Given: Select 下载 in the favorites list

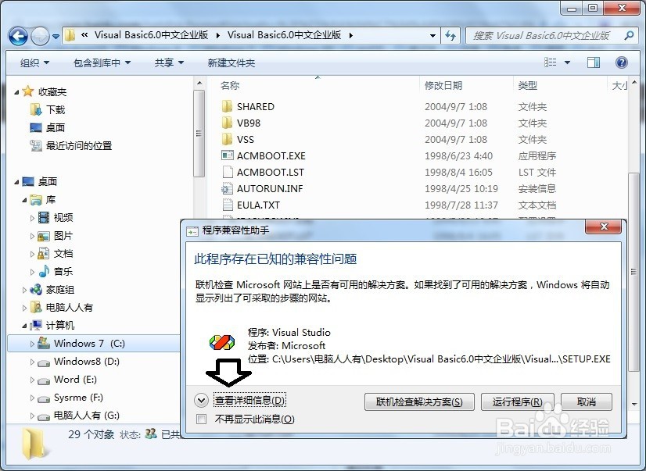Looking at the screenshot, I should 56,109.
